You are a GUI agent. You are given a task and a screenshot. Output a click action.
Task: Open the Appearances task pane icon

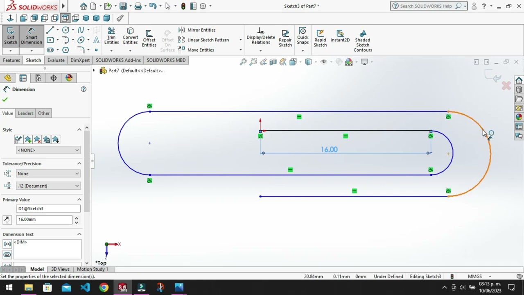pos(519,117)
